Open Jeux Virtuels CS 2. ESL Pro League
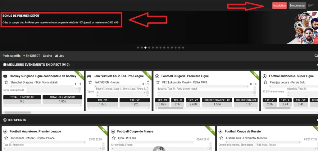Viewport: 318px width, 151px height. (119, 76)
